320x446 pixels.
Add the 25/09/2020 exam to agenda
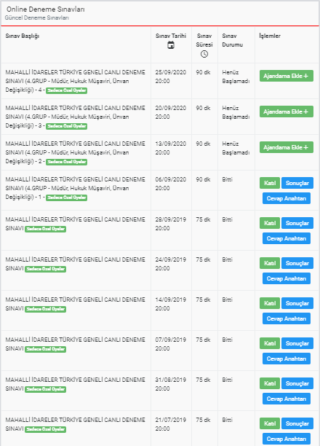coord(287,76)
